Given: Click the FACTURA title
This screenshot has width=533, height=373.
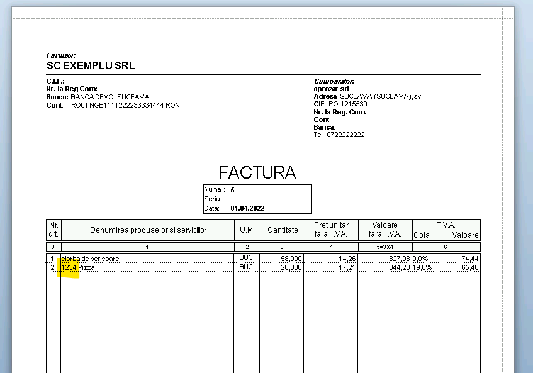Looking at the screenshot, I should [x=257, y=172].
